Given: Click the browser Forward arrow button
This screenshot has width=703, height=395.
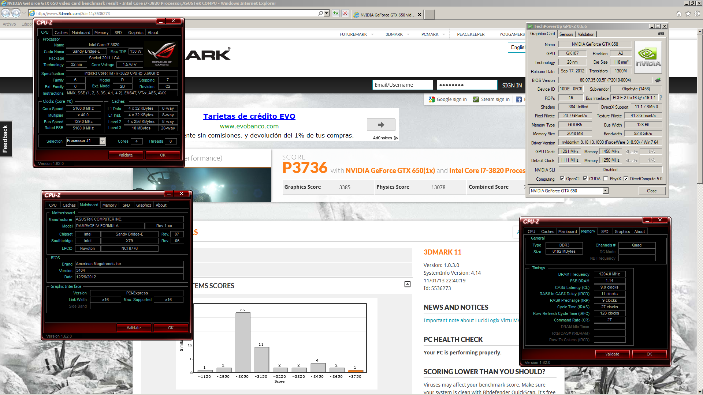Looking at the screenshot, I should coord(16,13).
